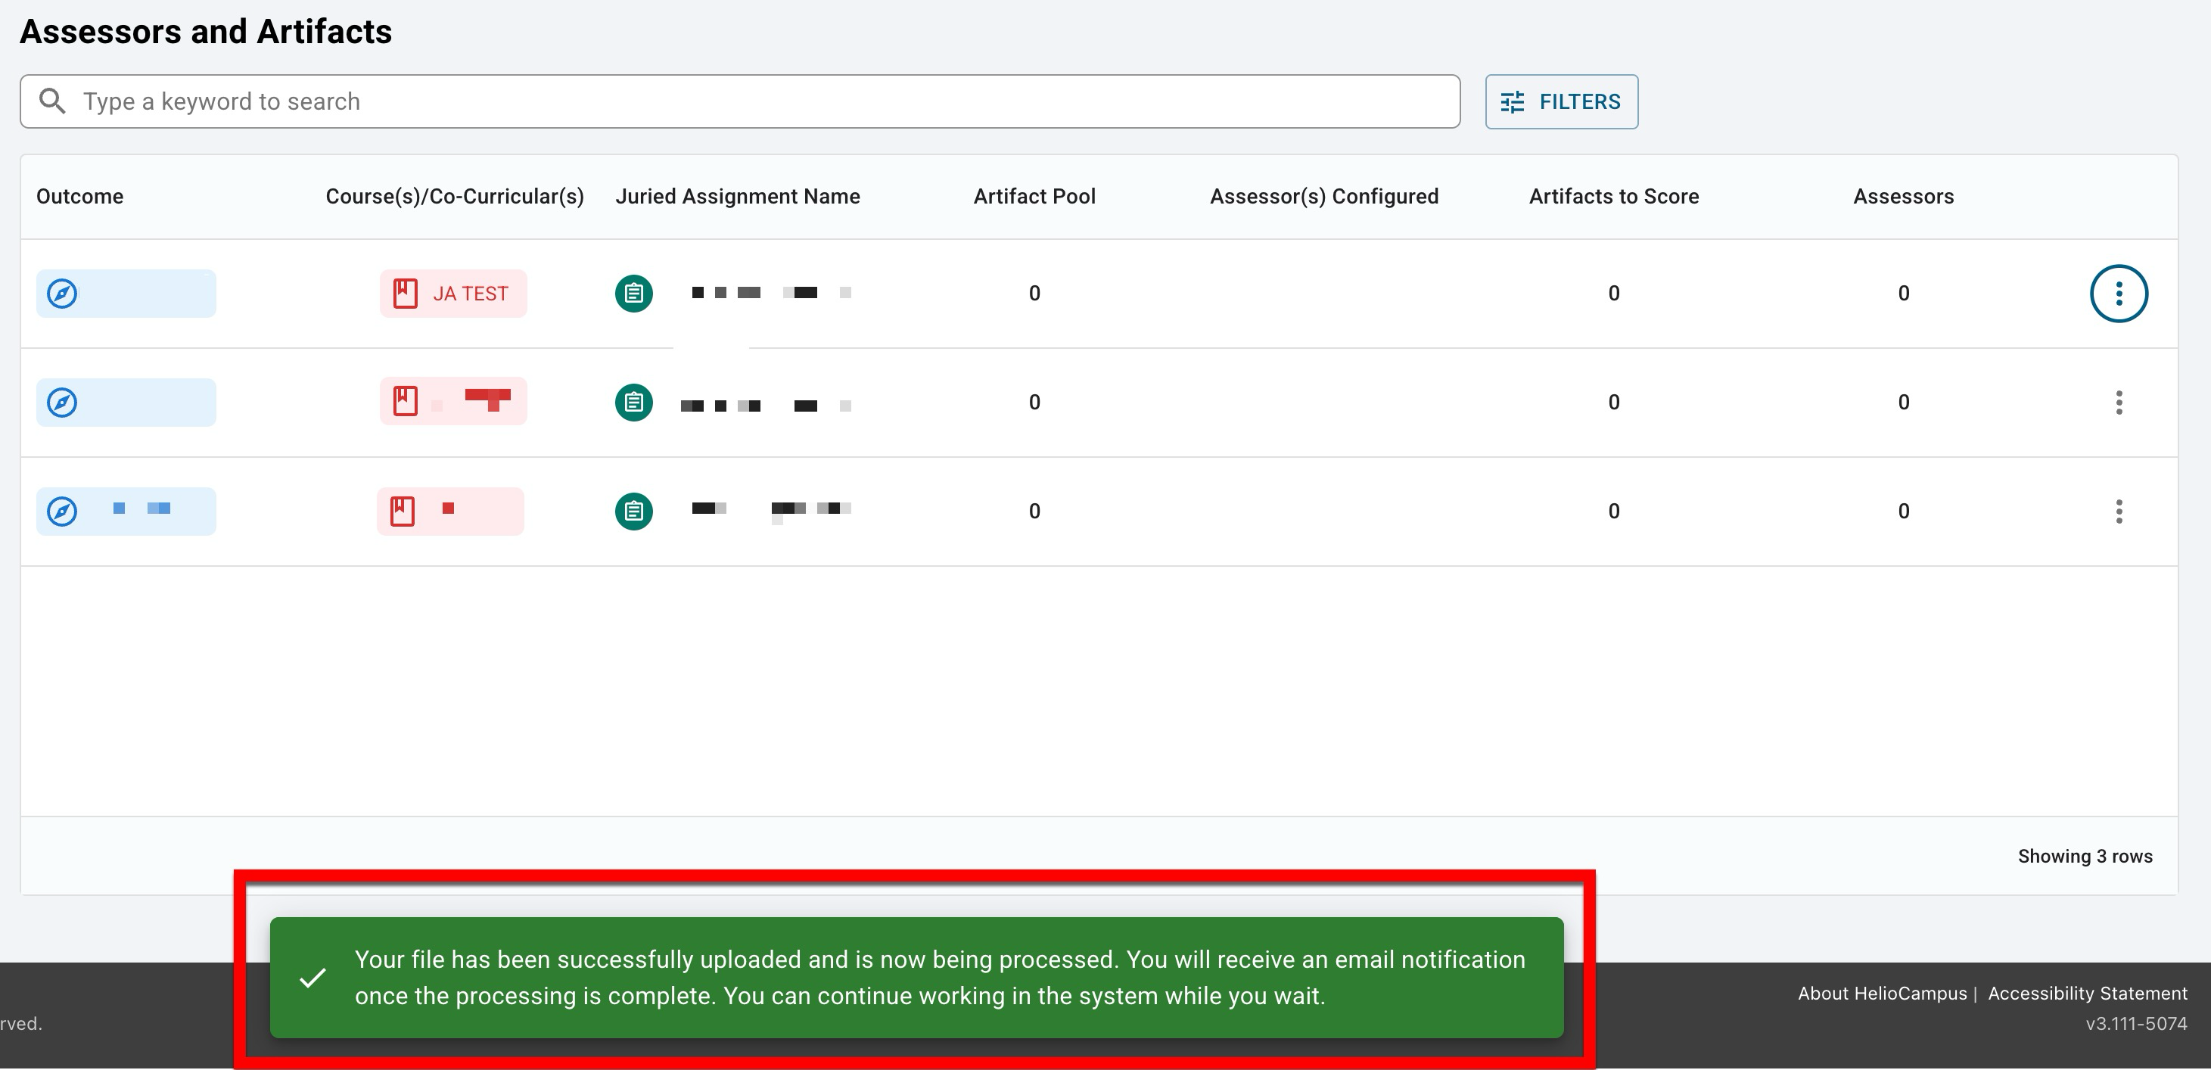Click the green assignment clipboard icon, second row
This screenshot has height=1070, width=2211.
[x=633, y=403]
